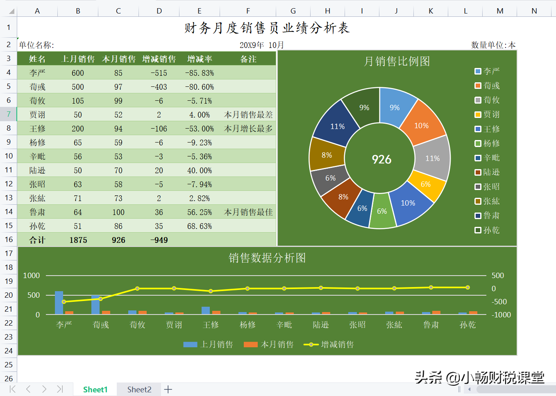Click the 合计 totals cell
556x396 pixels.
pyautogui.click(x=37, y=240)
